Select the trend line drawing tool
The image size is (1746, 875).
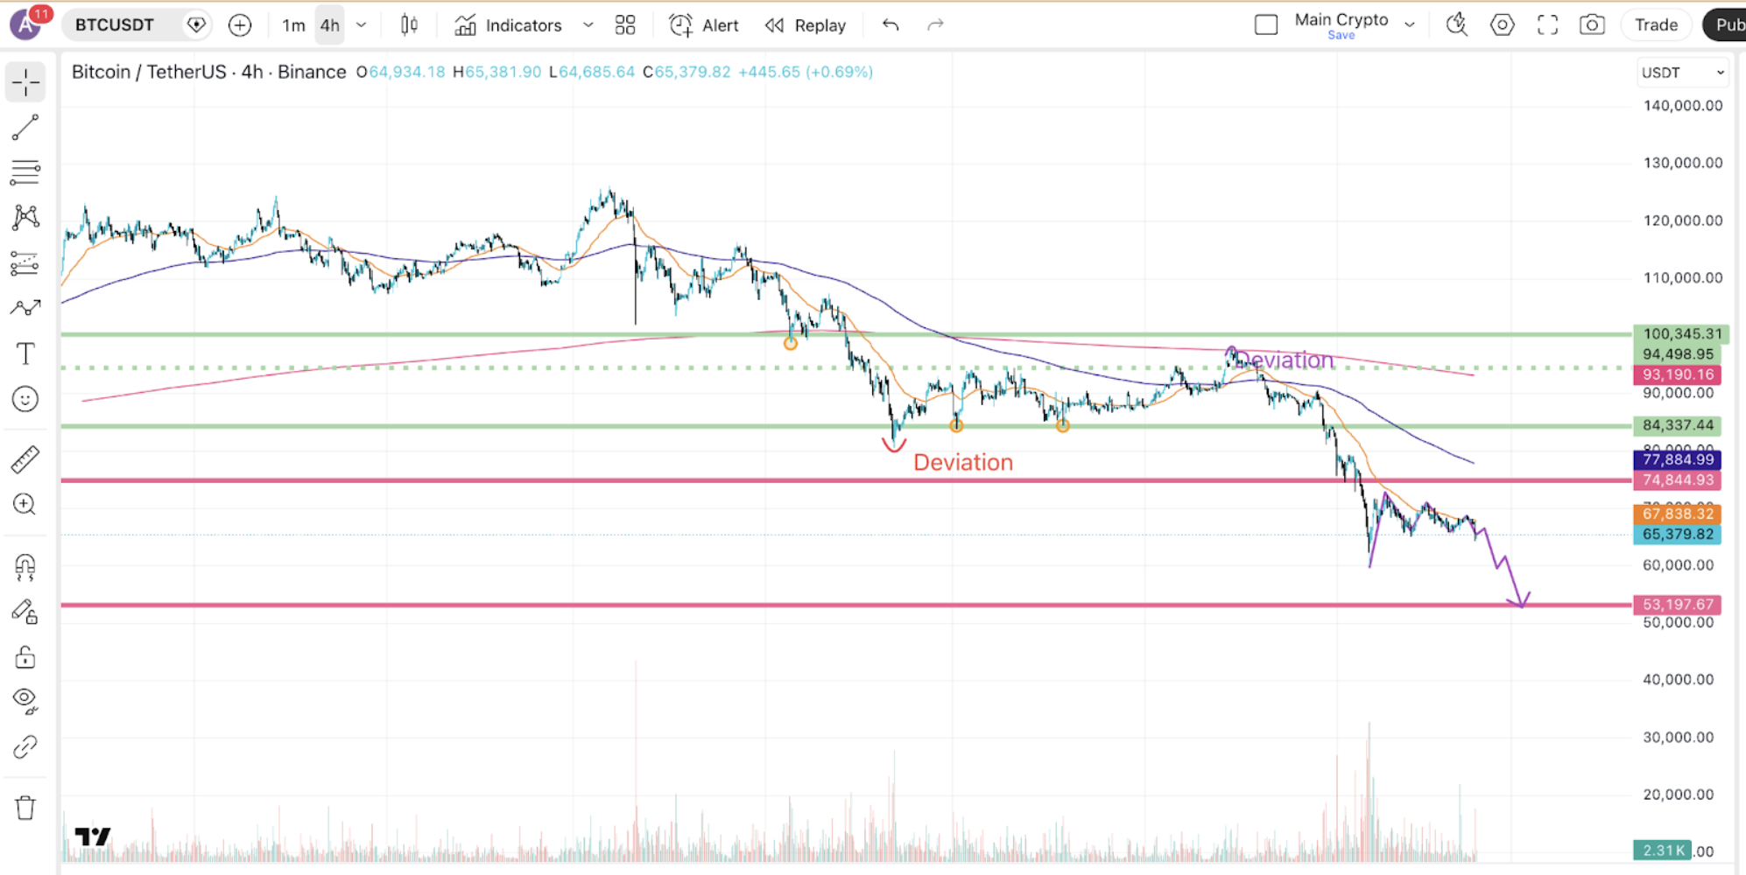(x=25, y=128)
